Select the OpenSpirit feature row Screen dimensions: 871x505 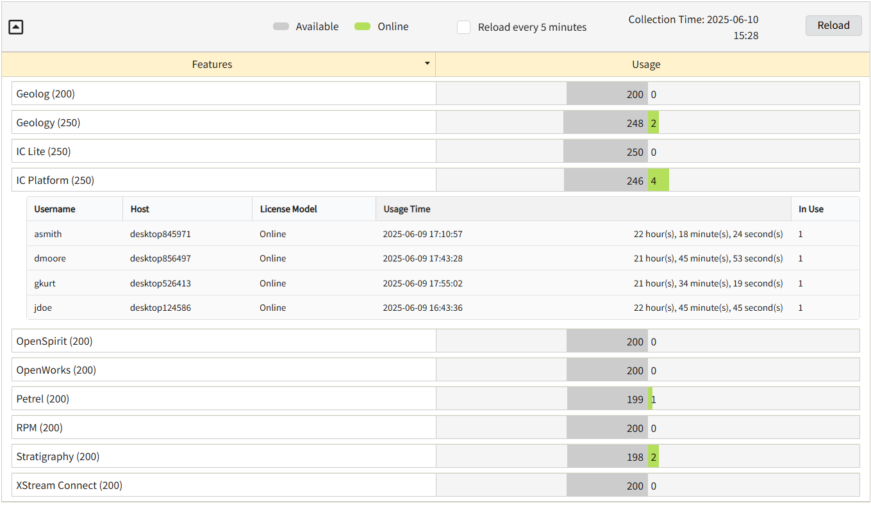coord(224,341)
